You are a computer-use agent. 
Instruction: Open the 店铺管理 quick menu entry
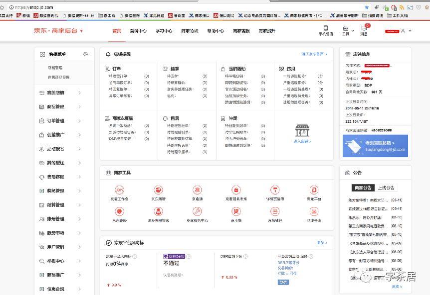coord(55,68)
